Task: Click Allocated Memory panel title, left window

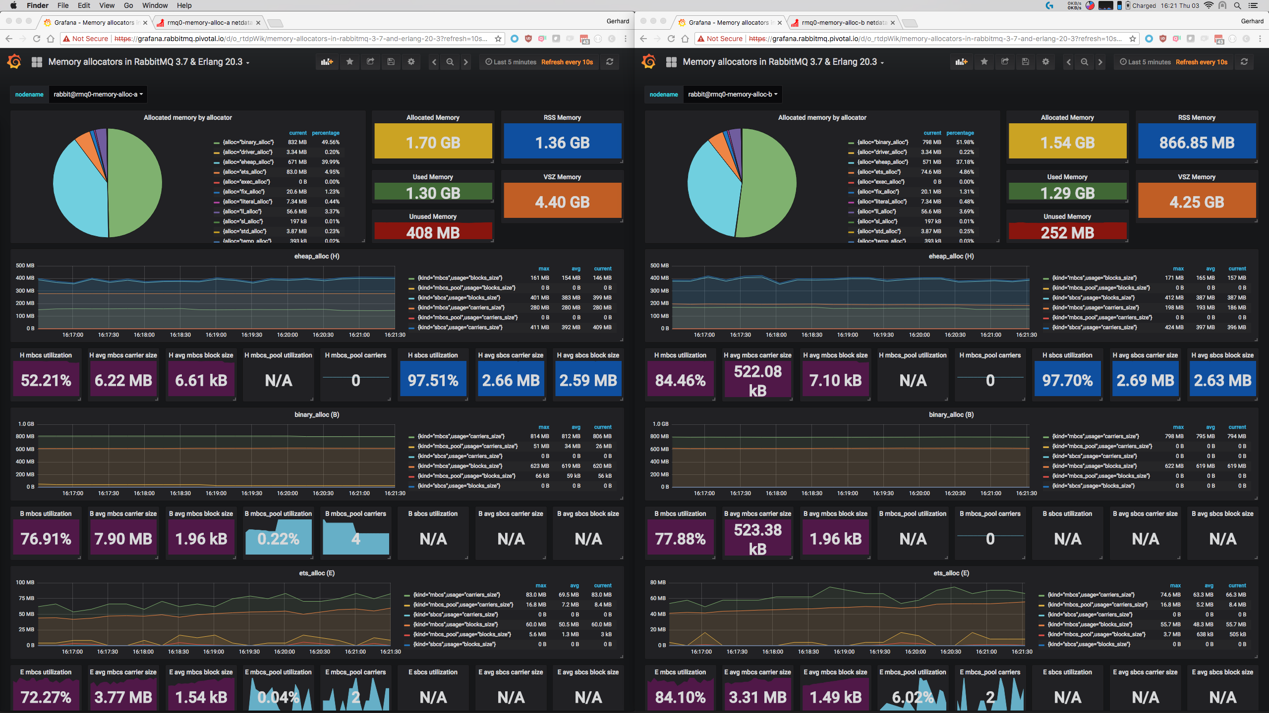Action: click(433, 117)
